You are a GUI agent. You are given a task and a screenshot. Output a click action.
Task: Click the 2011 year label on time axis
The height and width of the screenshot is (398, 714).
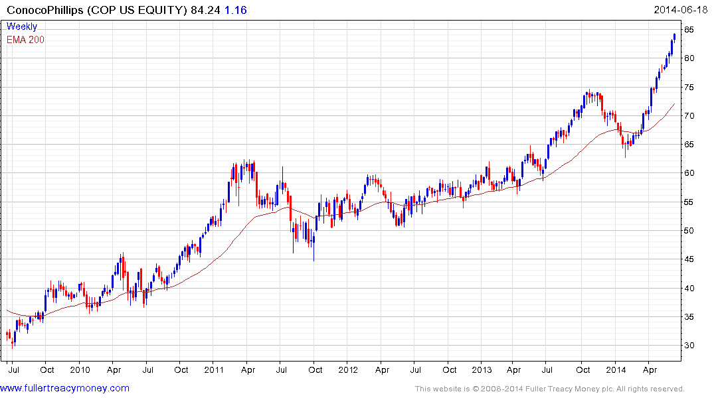click(214, 369)
